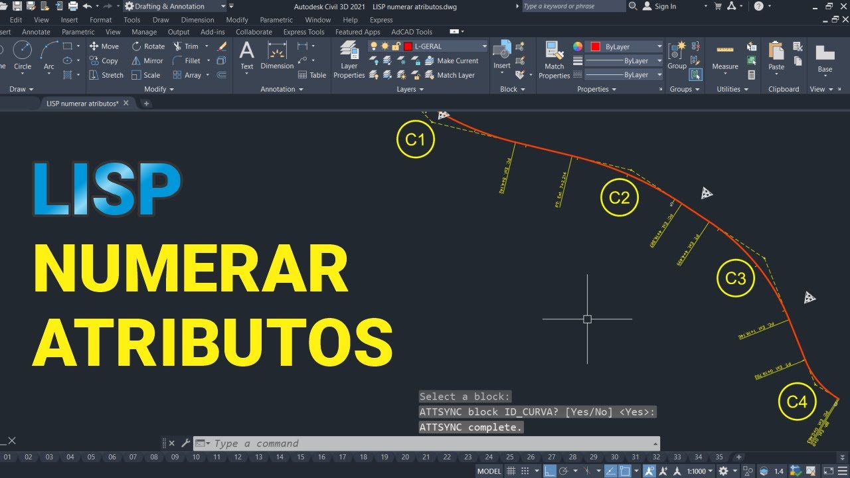Click Sign In
The height and width of the screenshot is (478, 850).
pos(659,6)
